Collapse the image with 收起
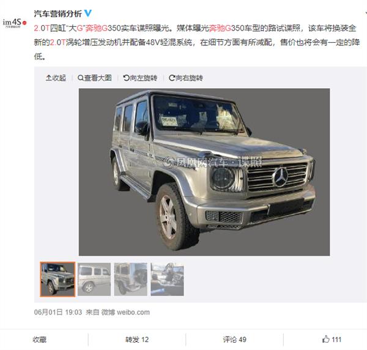367x350 pixels. 56,78
